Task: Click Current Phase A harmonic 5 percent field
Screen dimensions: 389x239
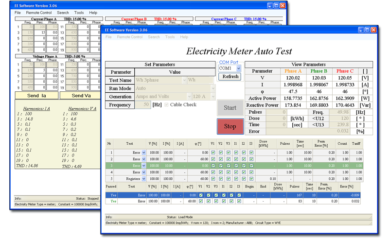Action: [x=40, y=38]
